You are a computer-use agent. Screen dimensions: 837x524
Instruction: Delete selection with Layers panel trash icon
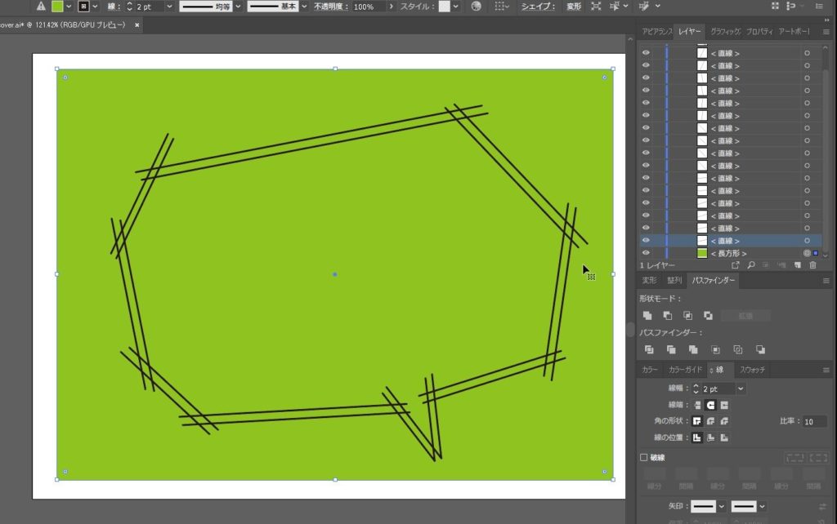click(812, 265)
